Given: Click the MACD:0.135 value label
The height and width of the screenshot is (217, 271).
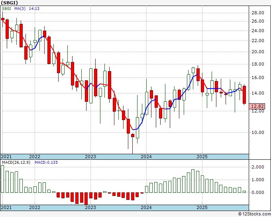Looking at the screenshot, I should 46,163.
